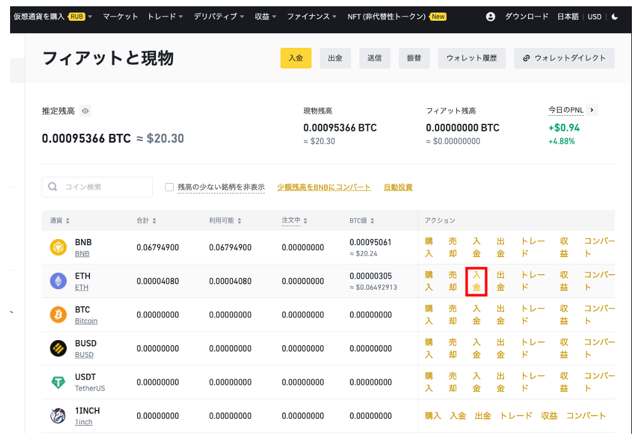The width and height of the screenshot is (640, 437).
Task: Click コンバート in the BUSD row
Action: [599, 348]
